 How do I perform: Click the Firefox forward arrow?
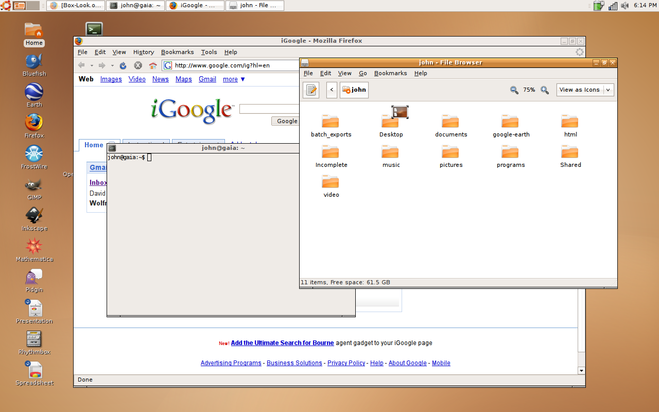coord(102,65)
